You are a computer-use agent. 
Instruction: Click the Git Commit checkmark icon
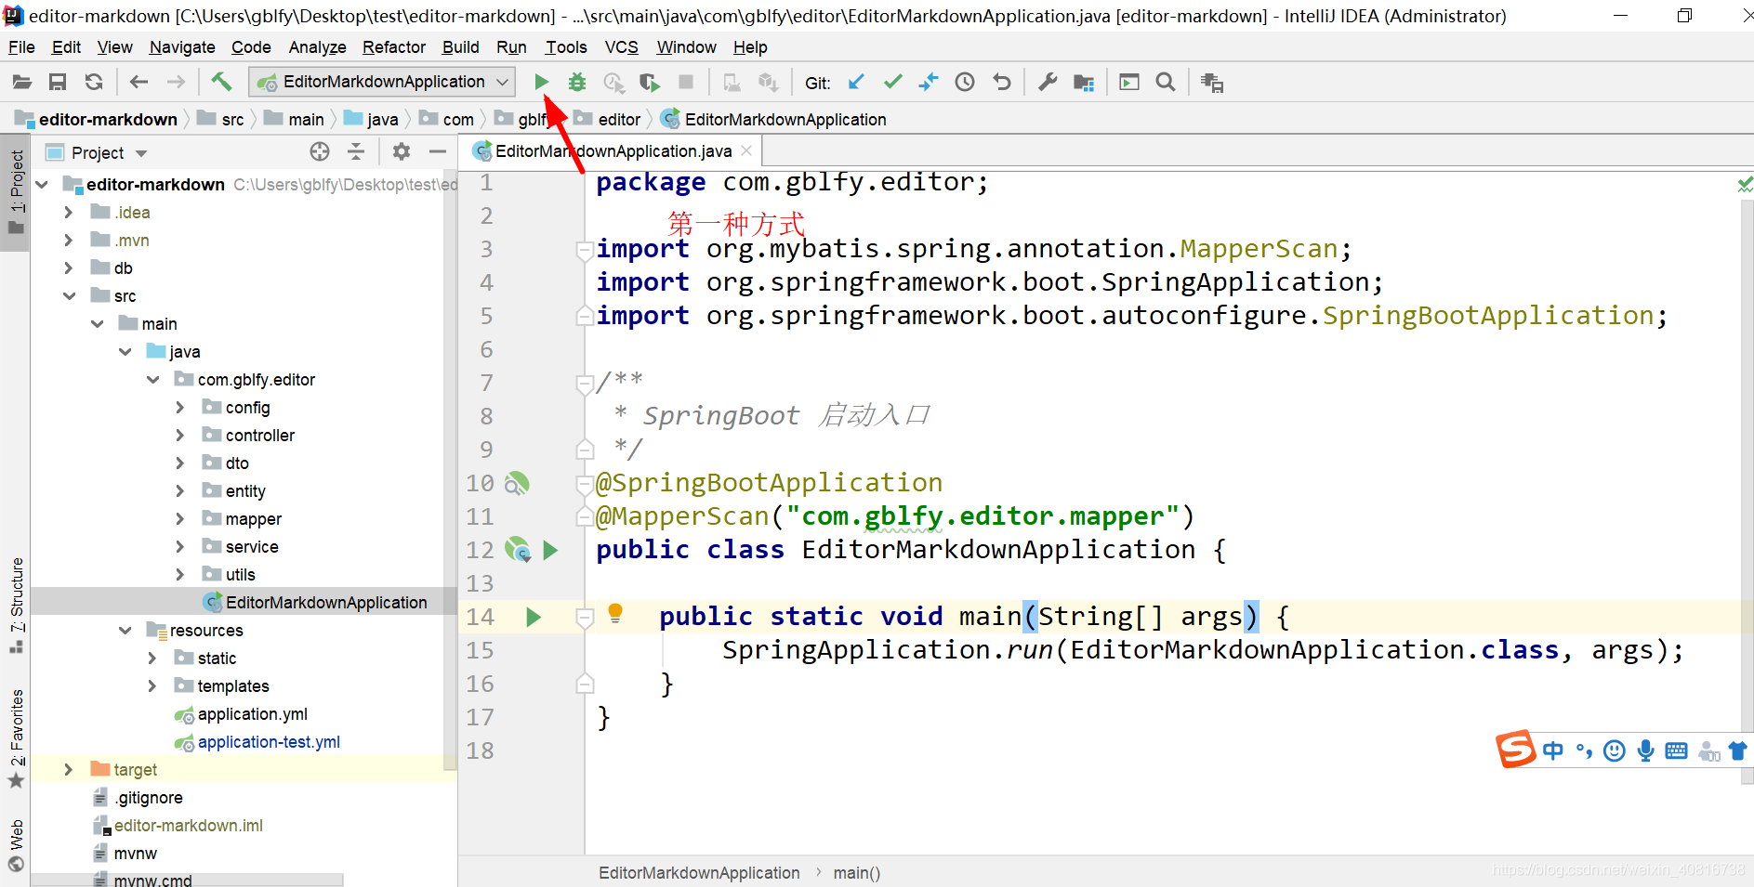(892, 83)
